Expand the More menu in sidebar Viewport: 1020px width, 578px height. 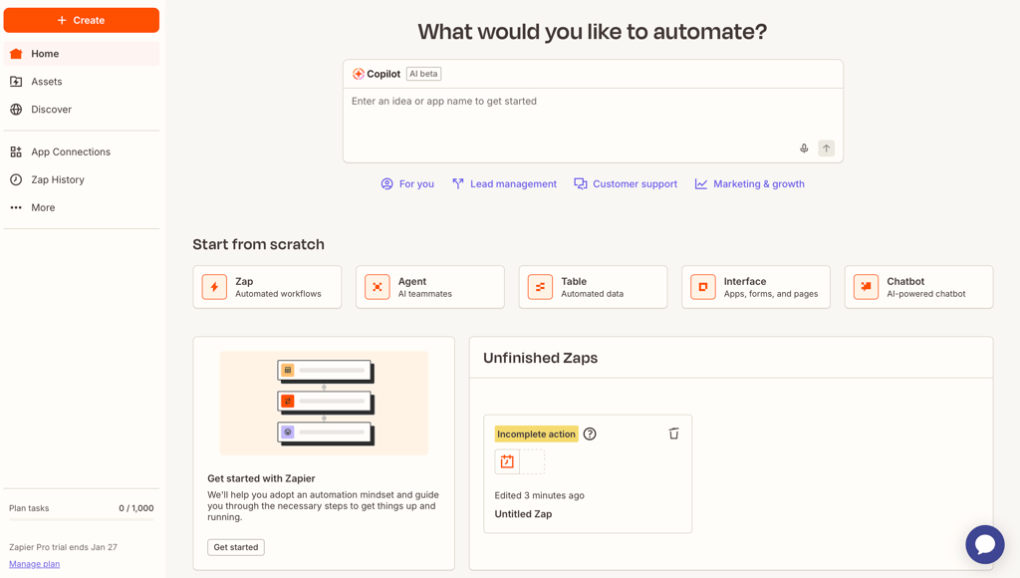point(82,207)
